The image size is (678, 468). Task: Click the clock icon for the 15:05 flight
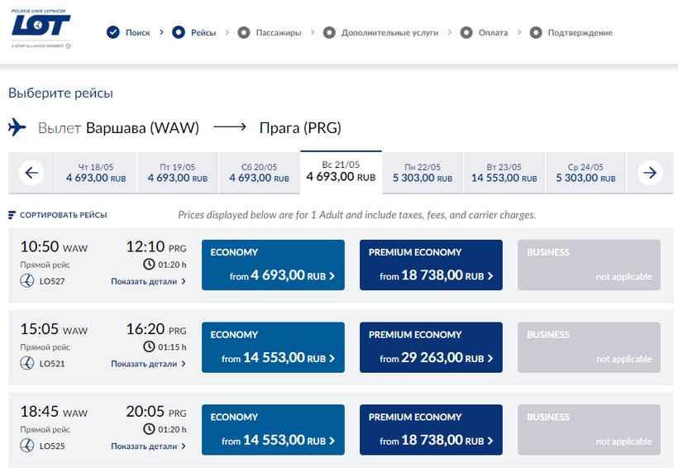point(149,347)
